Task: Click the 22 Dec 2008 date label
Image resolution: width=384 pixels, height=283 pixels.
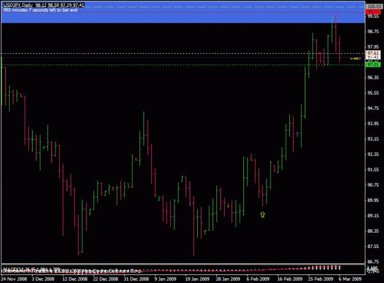Action: [106, 279]
